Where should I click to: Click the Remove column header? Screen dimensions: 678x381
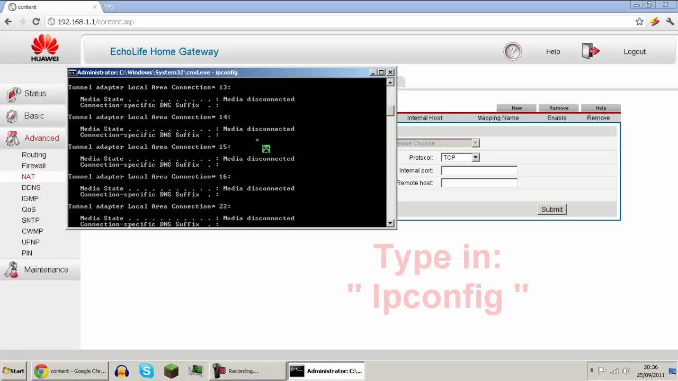click(x=599, y=118)
